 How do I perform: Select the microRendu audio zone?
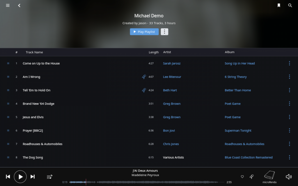(269, 177)
